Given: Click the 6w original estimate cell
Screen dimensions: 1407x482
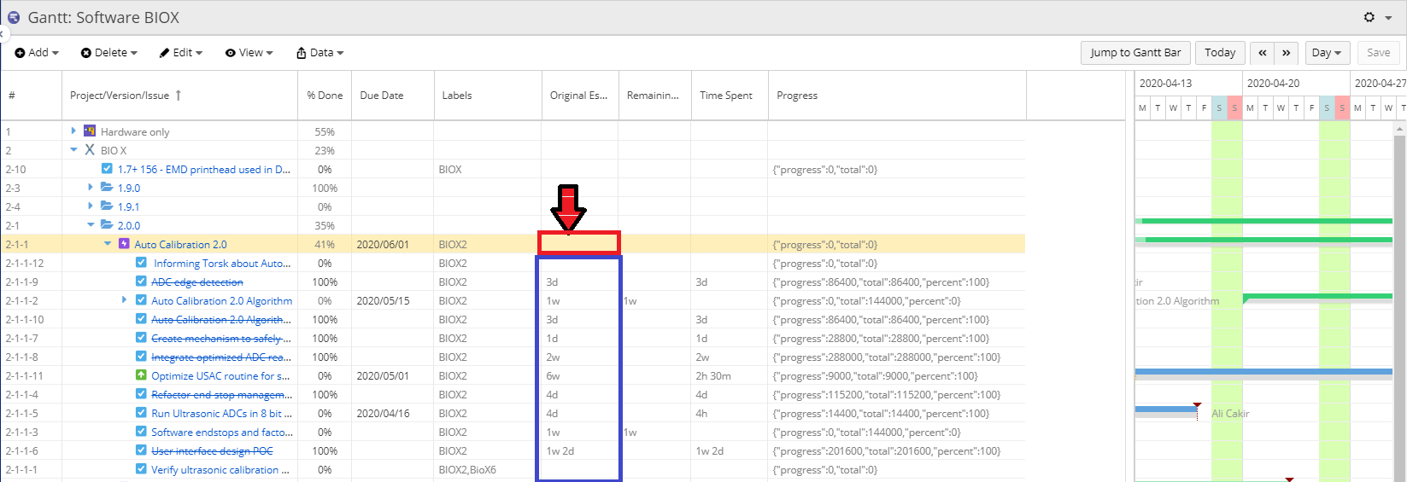Looking at the screenshot, I should tap(580, 375).
